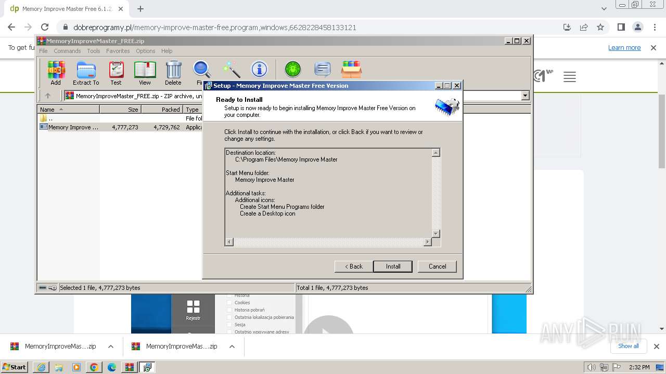The height and width of the screenshot is (374, 666).
Task: Launch Internet Explorer from taskbar
Action: tap(41, 367)
